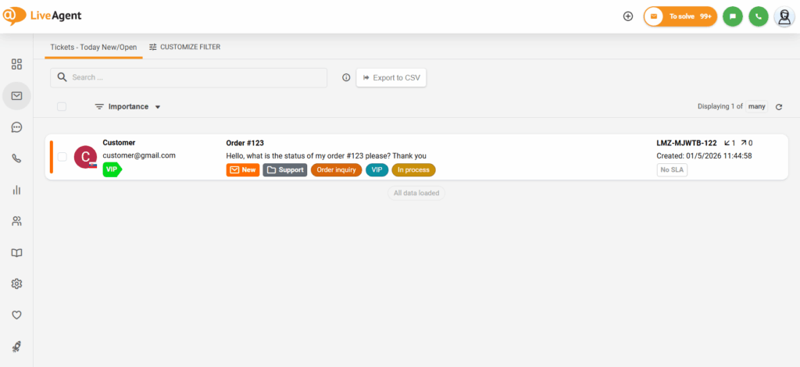
Task: Toggle the green chat availability button
Action: pyautogui.click(x=732, y=16)
